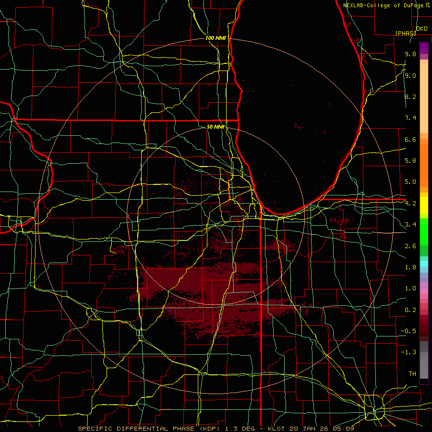
Task: Click the 7.4 value on the color scale
Action: [410, 118]
